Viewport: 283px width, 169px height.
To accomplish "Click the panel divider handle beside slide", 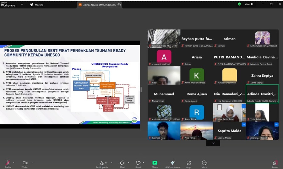I will (x=141, y=90).
